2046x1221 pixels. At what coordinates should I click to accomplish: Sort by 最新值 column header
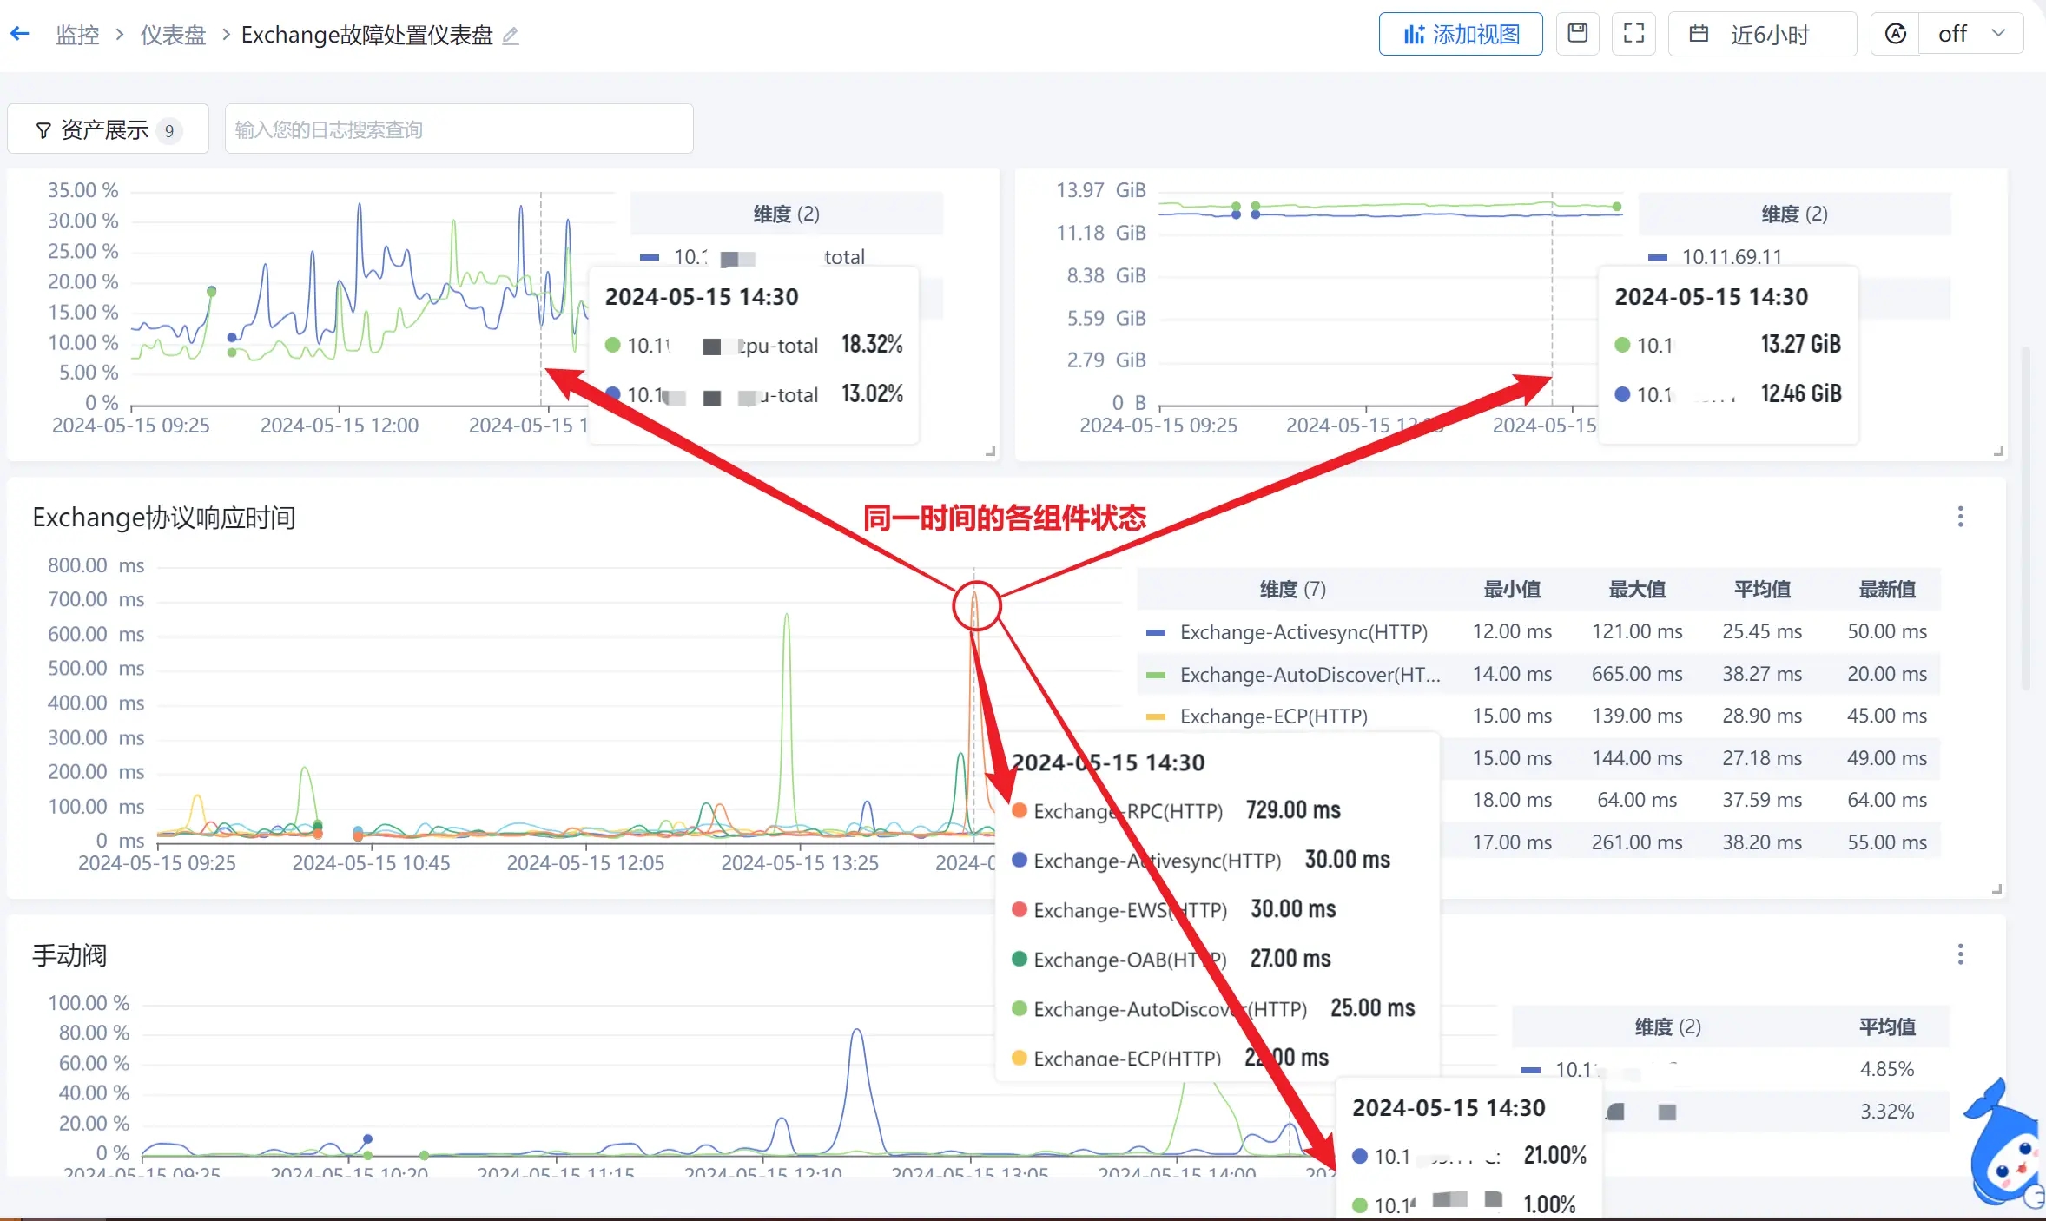(x=1887, y=590)
